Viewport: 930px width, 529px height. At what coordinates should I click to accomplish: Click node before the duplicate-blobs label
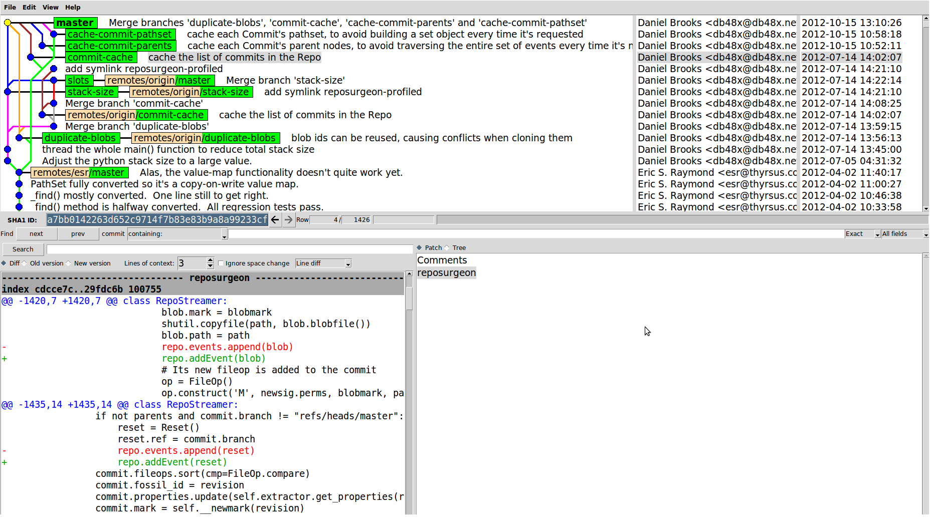(19, 138)
